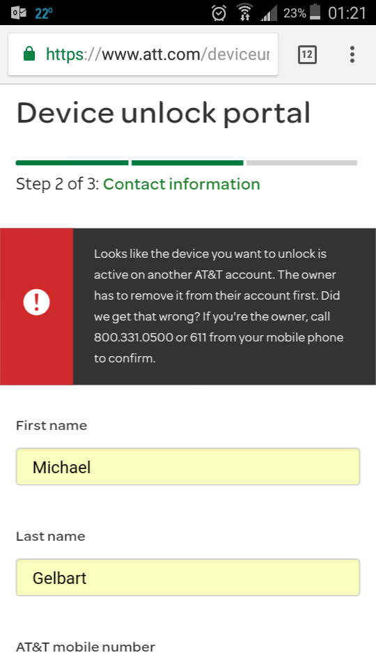
Task: Tap the 01:21 clock in status bar
Action: pyautogui.click(x=347, y=13)
